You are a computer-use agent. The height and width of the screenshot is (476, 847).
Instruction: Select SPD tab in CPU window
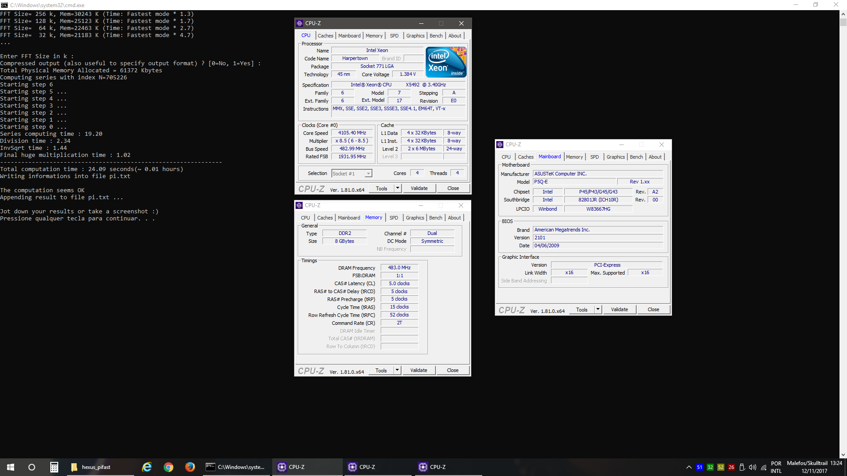click(x=394, y=36)
